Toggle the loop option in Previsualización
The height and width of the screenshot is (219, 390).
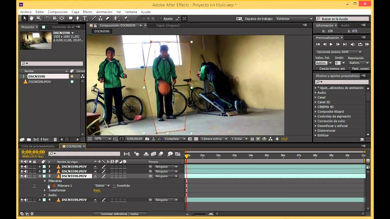(360, 44)
